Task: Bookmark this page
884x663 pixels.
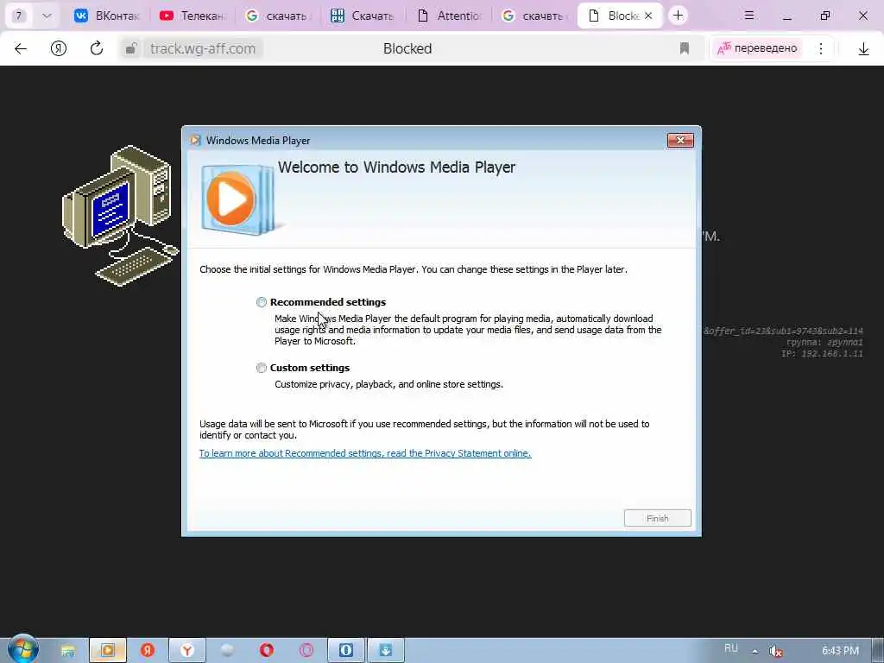Action: click(x=685, y=48)
